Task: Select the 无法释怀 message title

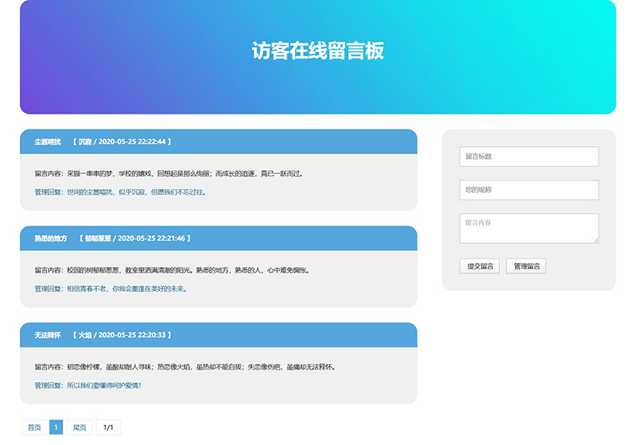Action: pos(48,335)
